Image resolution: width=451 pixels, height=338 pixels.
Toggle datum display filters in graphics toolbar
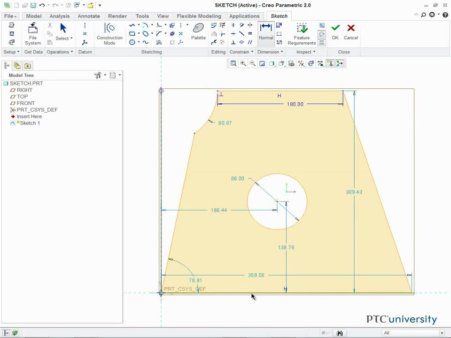coord(301,63)
